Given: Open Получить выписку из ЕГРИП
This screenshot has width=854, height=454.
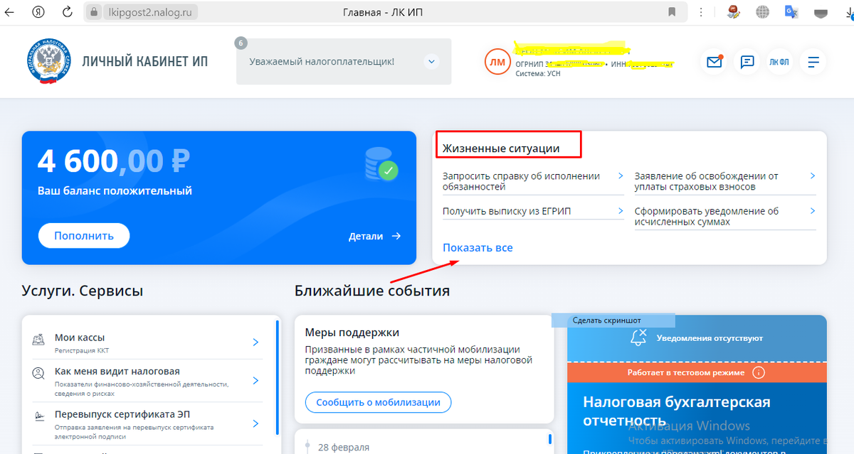Looking at the screenshot, I should tap(532, 211).
